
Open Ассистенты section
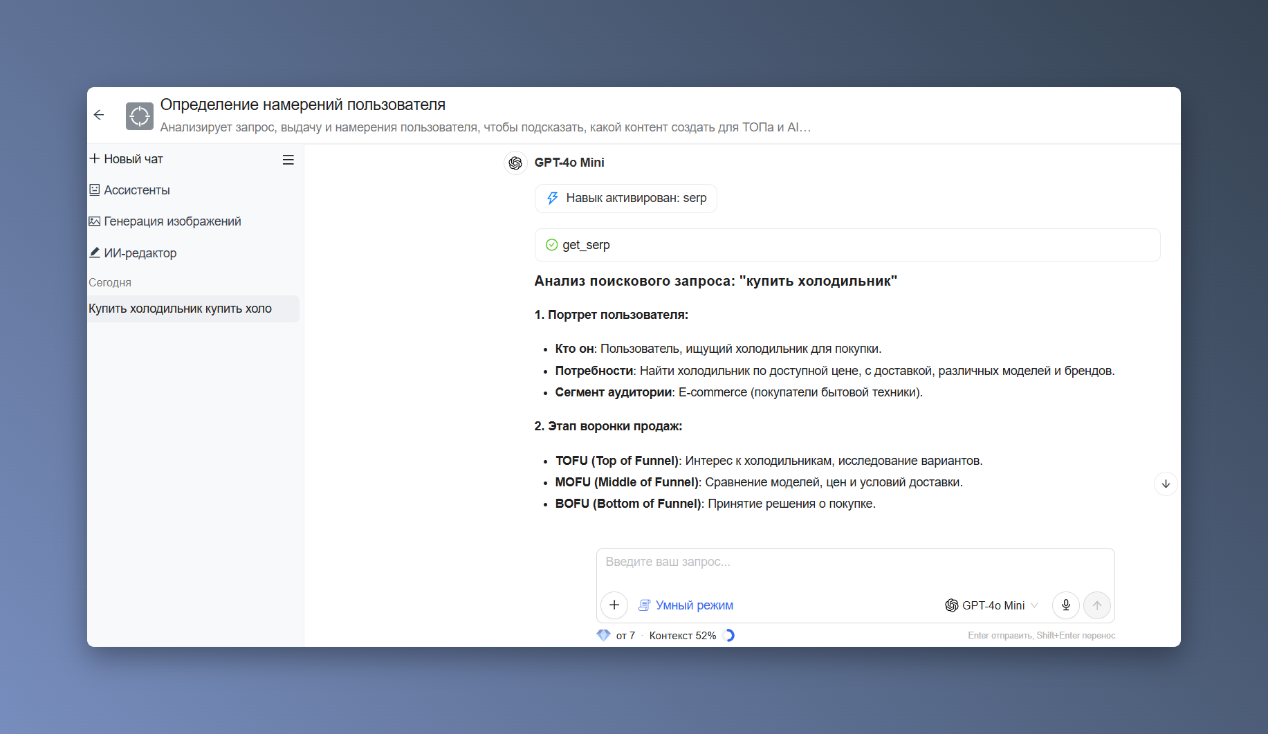[x=129, y=190]
